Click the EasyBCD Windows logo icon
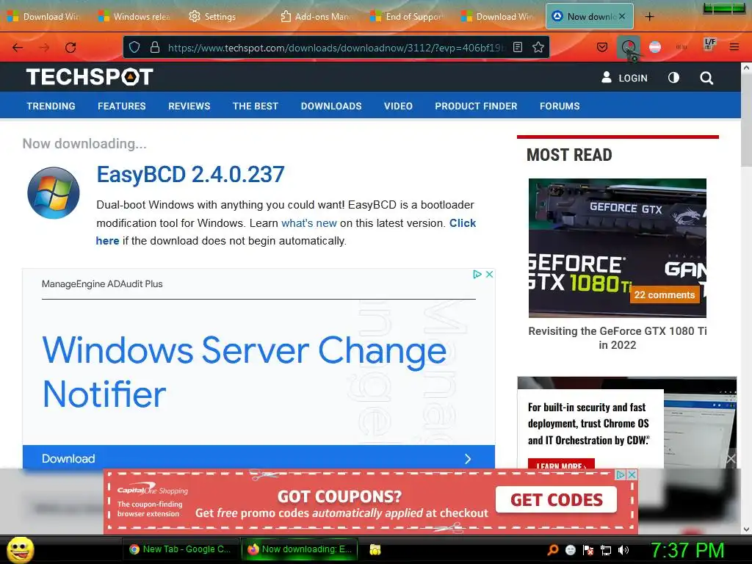This screenshot has height=564, width=752. 53,193
